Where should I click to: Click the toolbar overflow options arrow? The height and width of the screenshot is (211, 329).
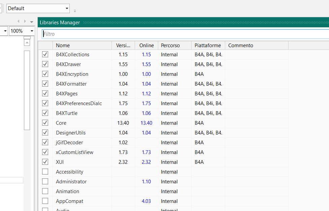coord(75,11)
